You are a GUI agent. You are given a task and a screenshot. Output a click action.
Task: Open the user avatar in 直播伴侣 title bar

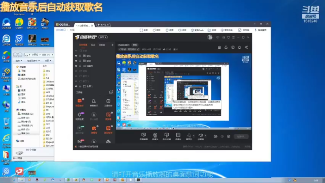pyautogui.click(x=210, y=37)
